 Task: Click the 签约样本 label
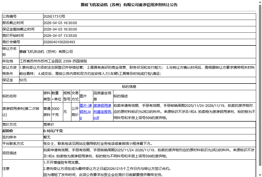(x=9, y=137)
